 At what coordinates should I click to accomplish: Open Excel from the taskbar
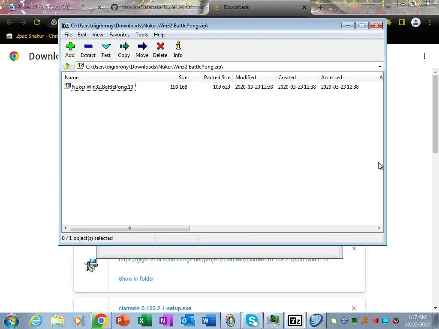pos(144,320)
